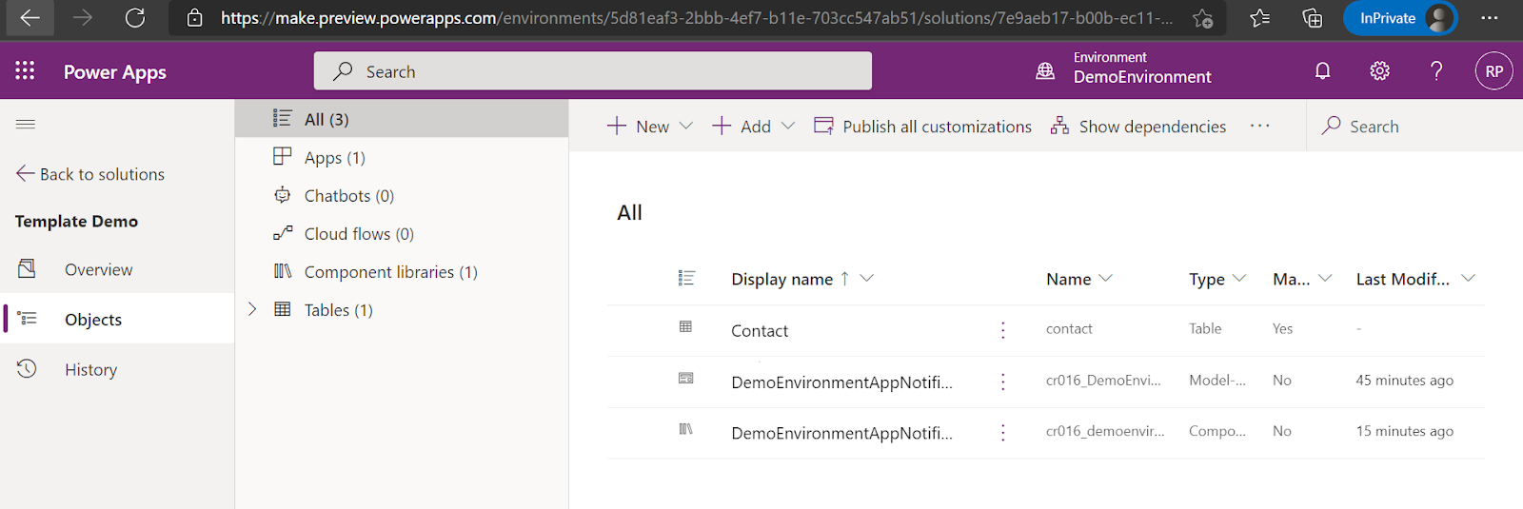Open the New dropdown menu
This screenshot has width=1523, height=509.
pos(650,127)
